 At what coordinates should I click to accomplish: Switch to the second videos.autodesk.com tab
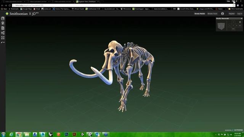point(38,2)
